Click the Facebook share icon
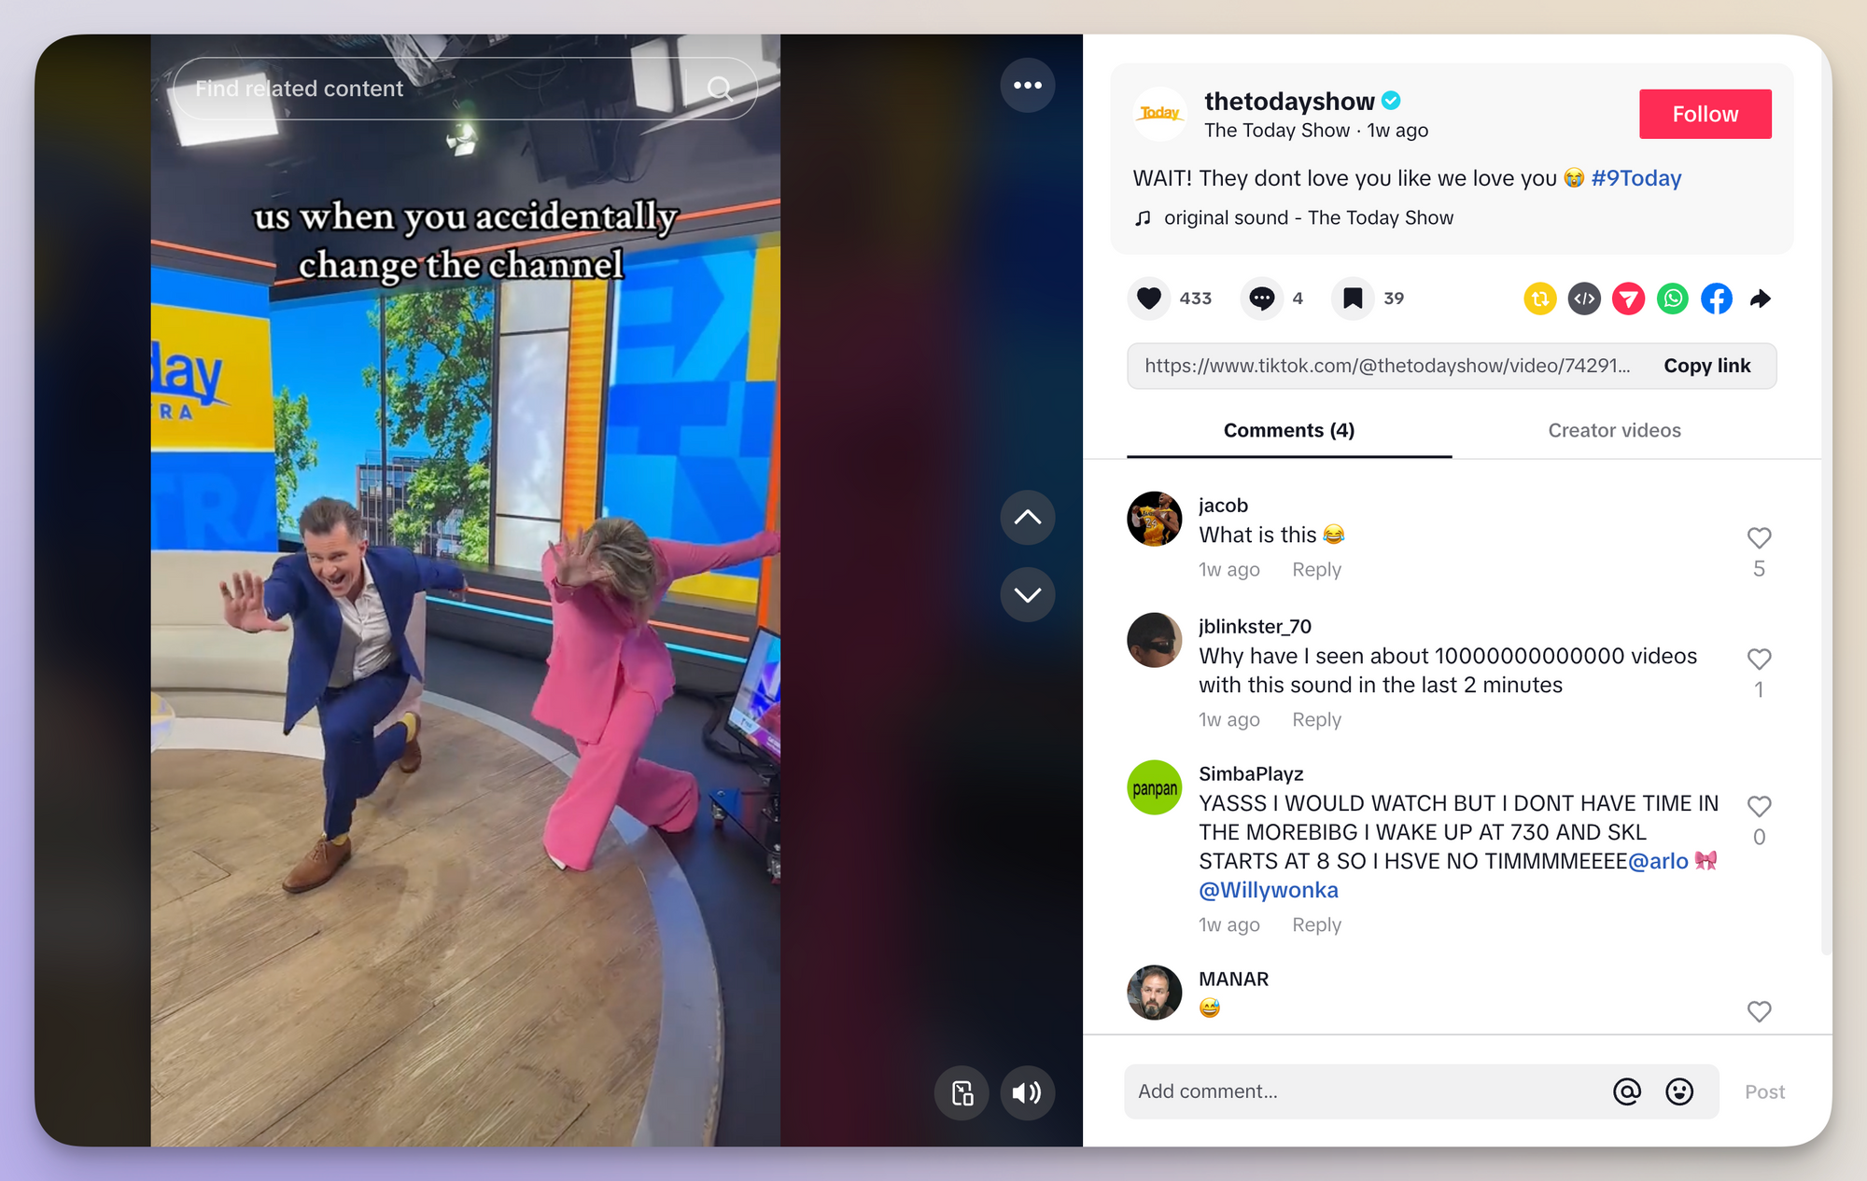 point(1716,298)
